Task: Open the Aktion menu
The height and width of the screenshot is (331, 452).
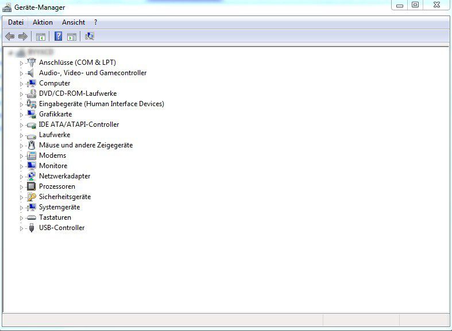Action: [43, 22]
